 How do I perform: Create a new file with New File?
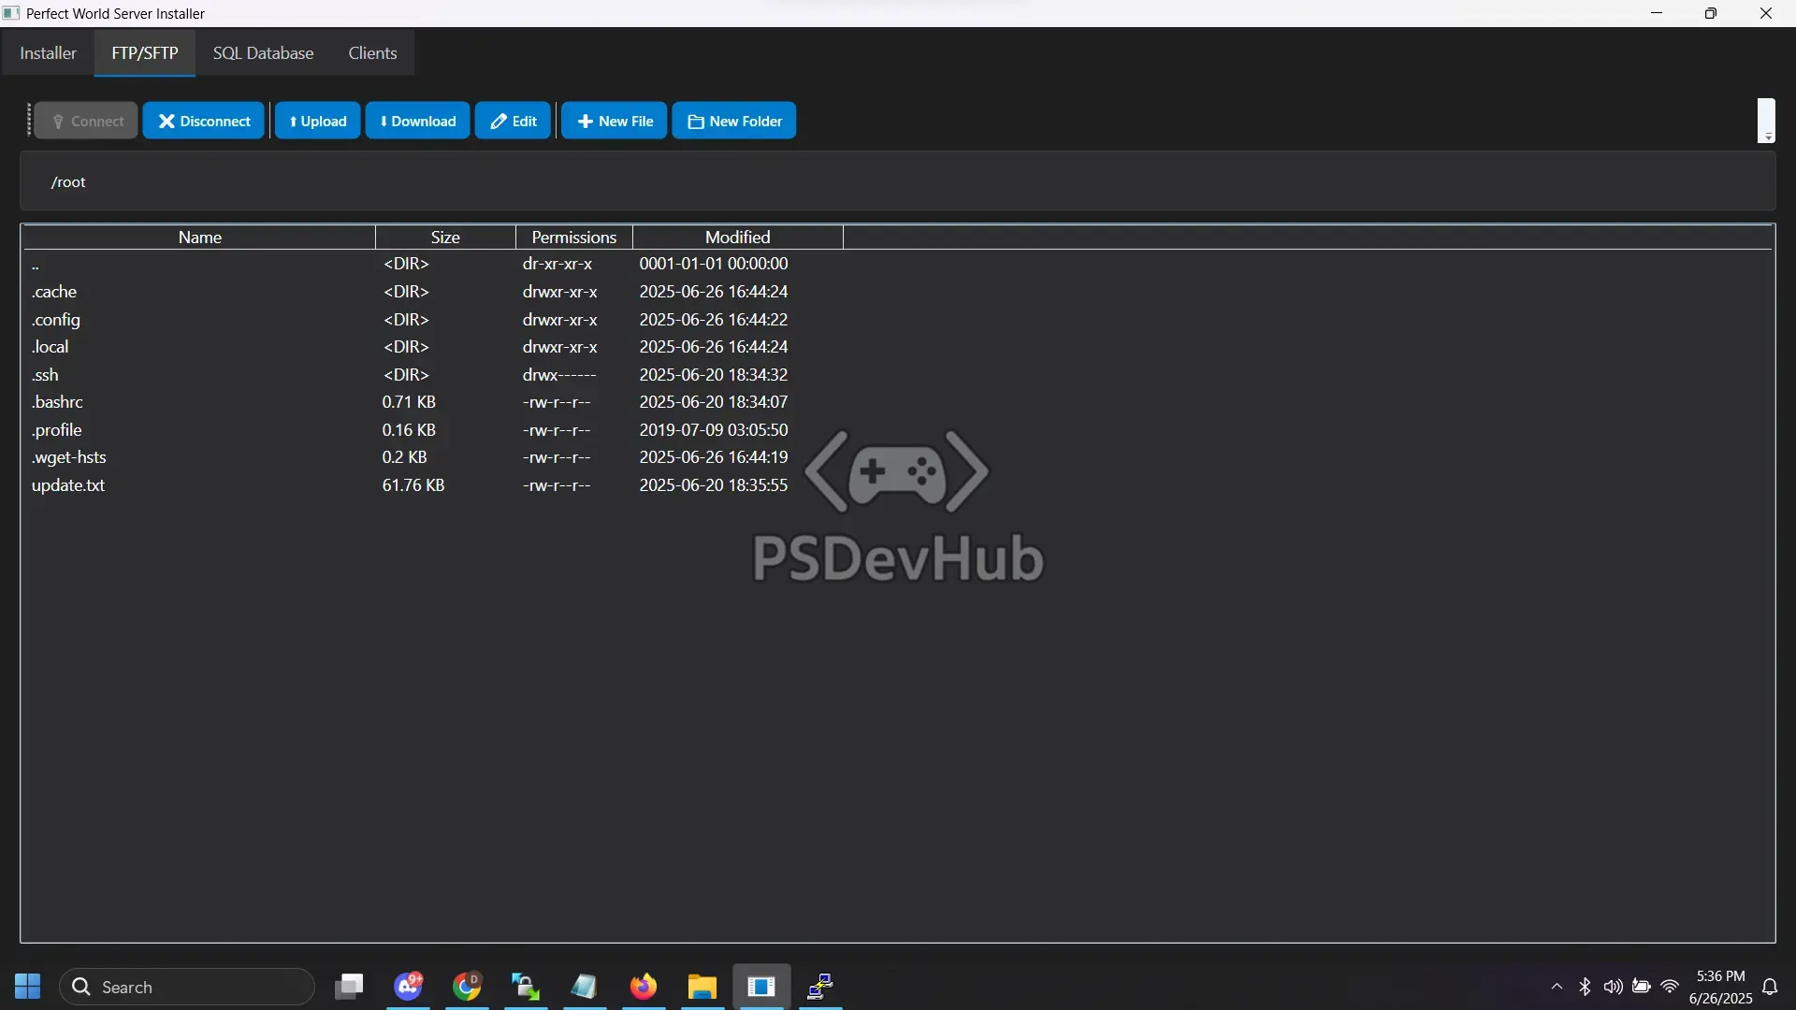(615, 121)
